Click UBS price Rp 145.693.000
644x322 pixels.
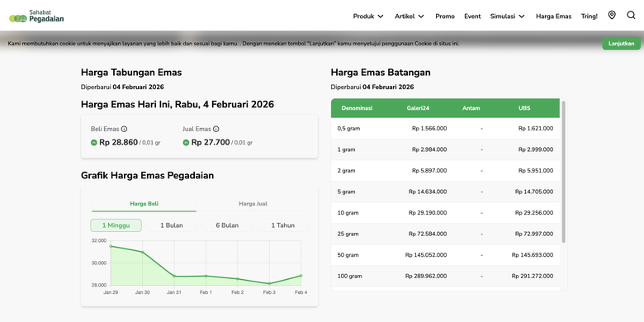pos(533,255)
